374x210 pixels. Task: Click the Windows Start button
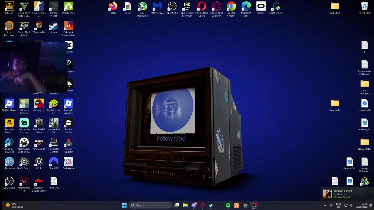pos(124,205)
